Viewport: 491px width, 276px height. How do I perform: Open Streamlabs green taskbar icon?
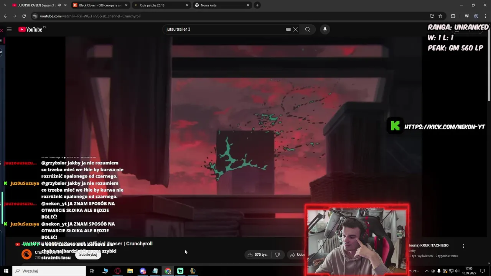point(180,271)
